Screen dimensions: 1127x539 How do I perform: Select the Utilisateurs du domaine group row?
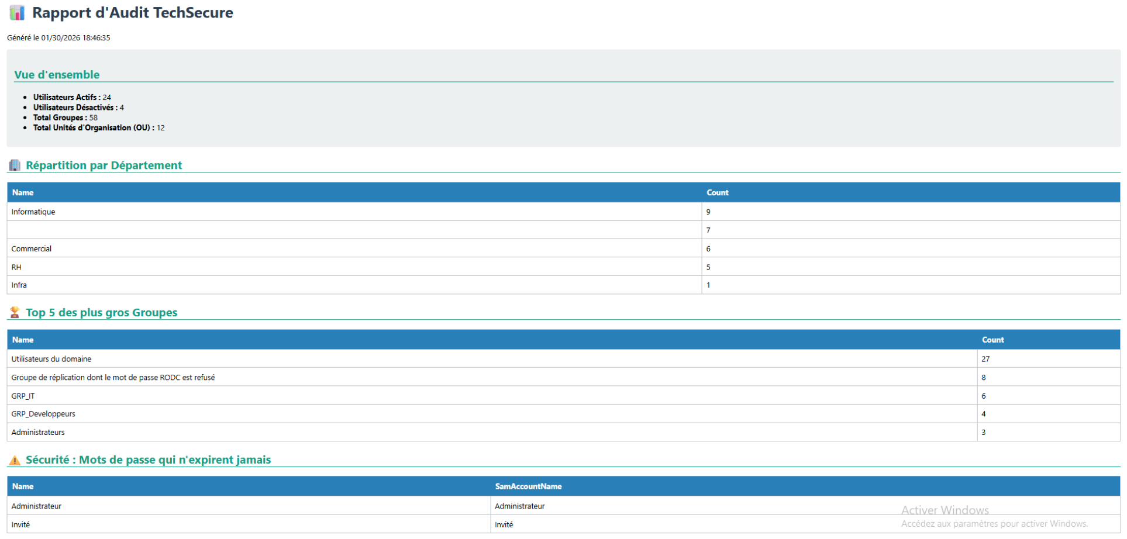click(51, 359)
